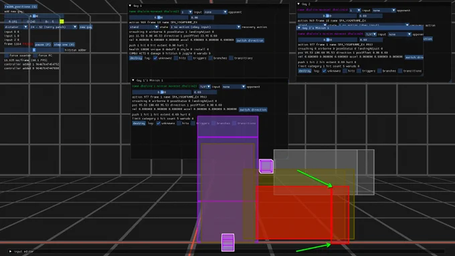
Task: Uncheck Guy 1 unknowns log checkbox
Action: click(x=155, y=58)
